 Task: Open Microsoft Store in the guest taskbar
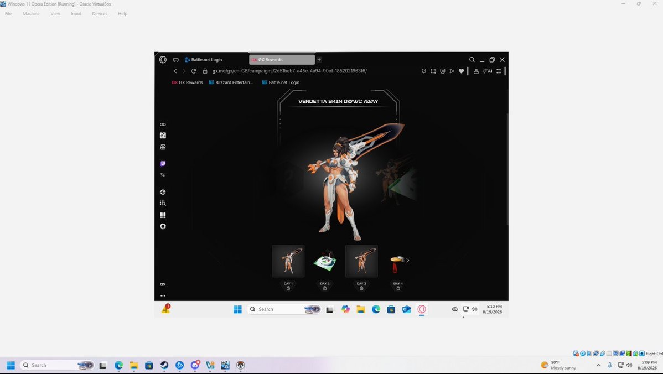tap(391, 309)
